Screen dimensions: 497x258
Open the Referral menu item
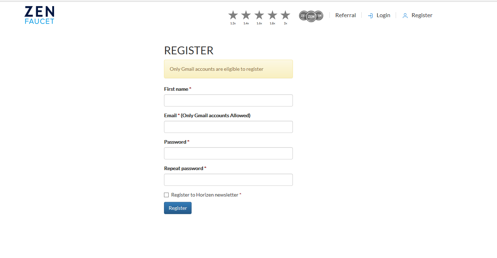pyautogui.click(x=346, y=15)
